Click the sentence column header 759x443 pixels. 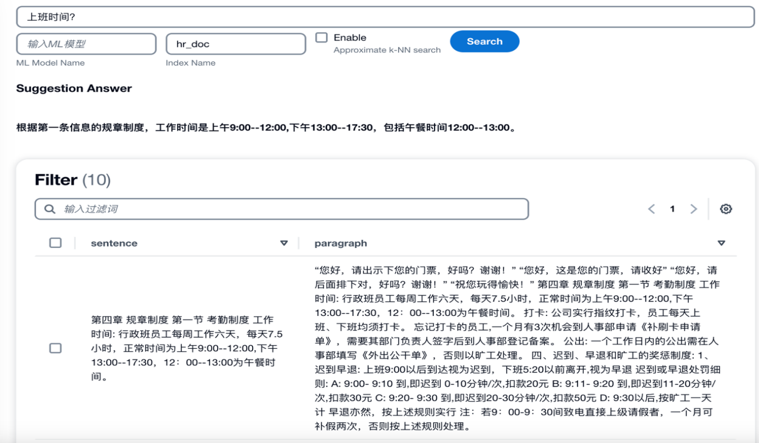(114, 243)
